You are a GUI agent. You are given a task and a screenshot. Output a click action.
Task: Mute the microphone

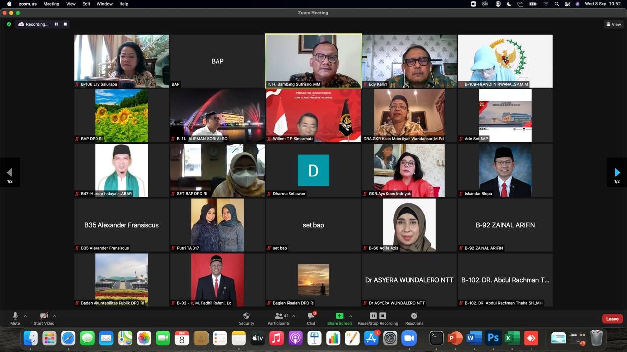pos(15,316)
